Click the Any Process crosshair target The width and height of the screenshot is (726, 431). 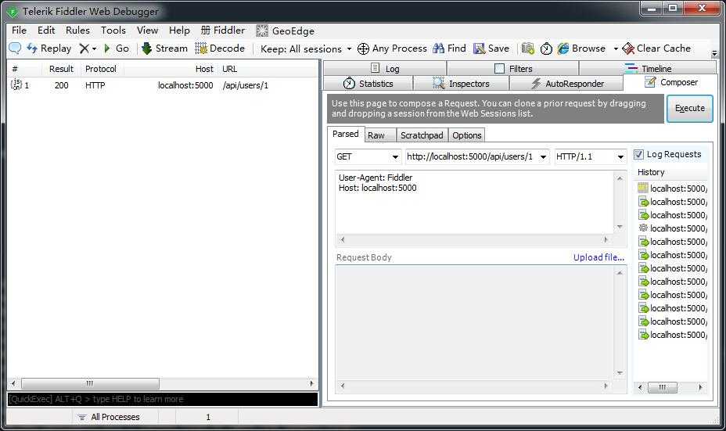[x=392, y=48]
